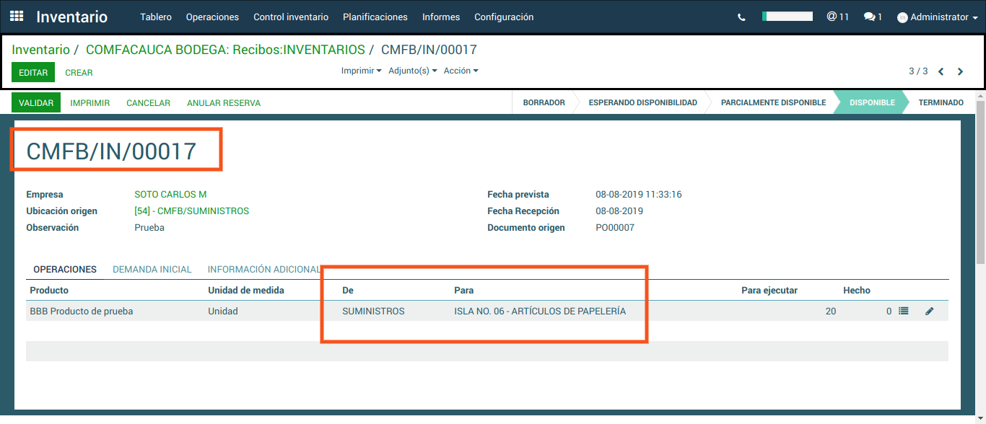Open the Operaciones menu
Image resolution: width=986 pixels, height=424 pixels.
point(212,17)
